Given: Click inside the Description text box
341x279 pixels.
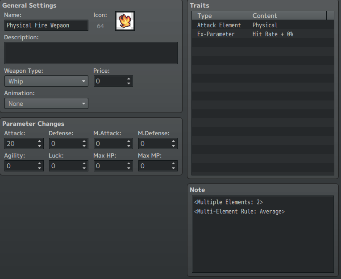Looking at the screenshot, I should click(91, 53).
